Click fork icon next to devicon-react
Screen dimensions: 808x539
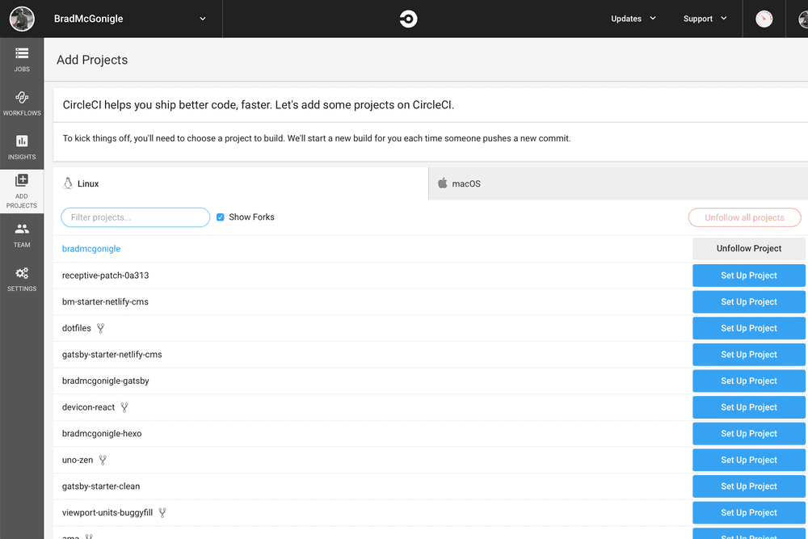click(124, 407)
